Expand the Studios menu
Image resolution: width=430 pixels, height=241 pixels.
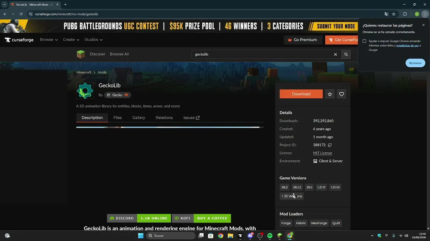pyautogui.click(x=93, y=40)
